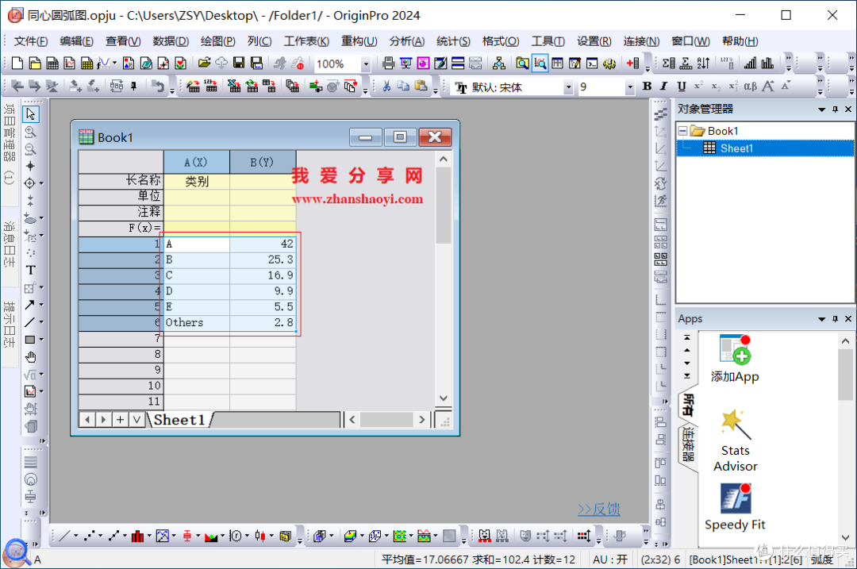Click the Print icon in toolbar

point(388,63)
